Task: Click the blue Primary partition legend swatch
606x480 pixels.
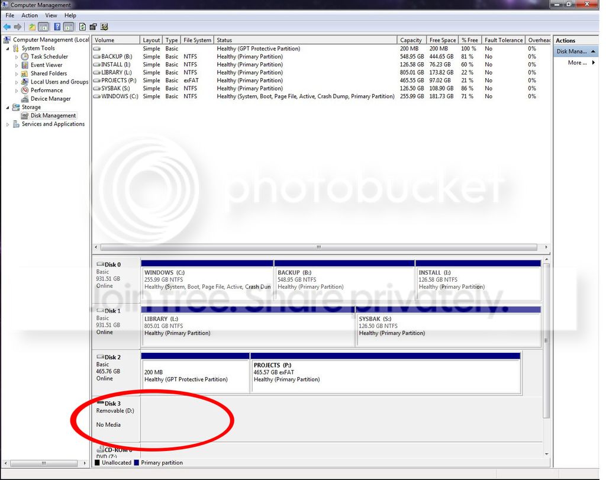Action: [x=137, y=463]
